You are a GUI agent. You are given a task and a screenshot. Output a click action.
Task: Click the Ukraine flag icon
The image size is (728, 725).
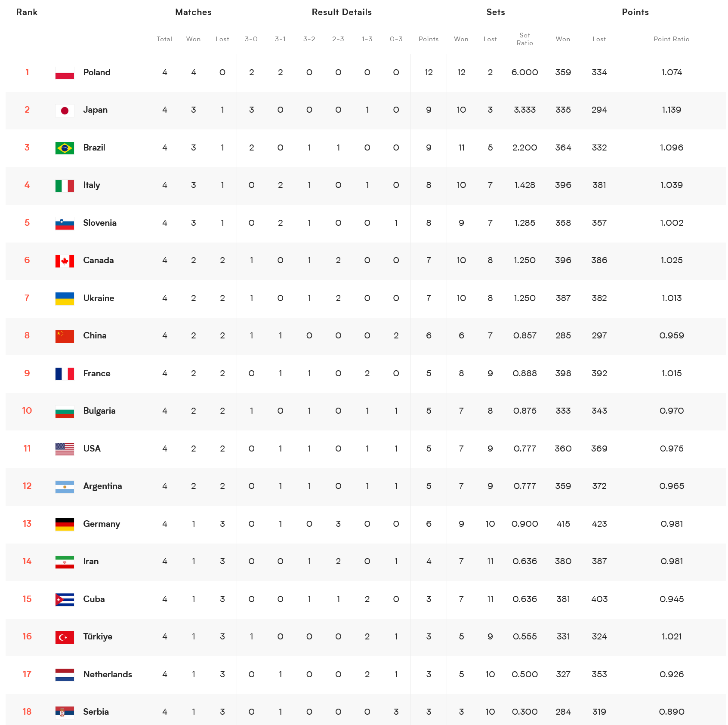(65, 298)
